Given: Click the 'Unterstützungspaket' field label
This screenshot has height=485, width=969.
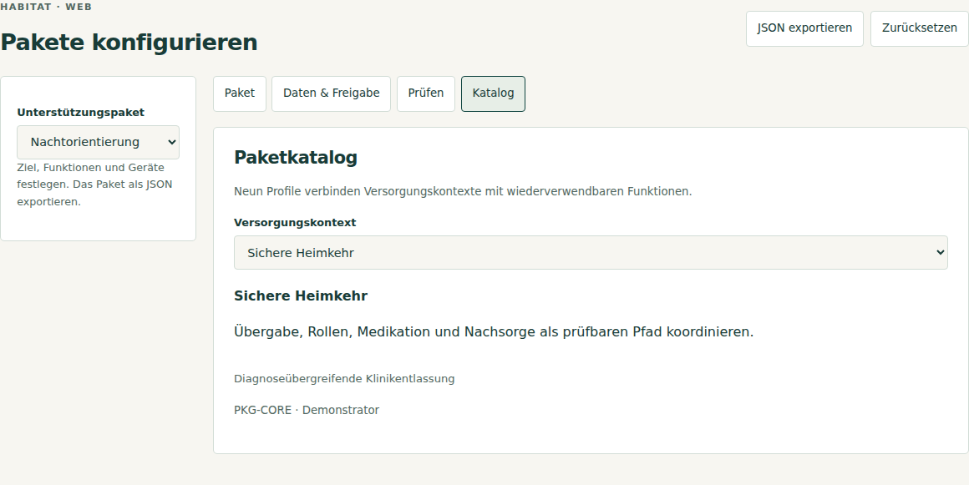Looking at the screenshot, I should click(x=80, y=113).
